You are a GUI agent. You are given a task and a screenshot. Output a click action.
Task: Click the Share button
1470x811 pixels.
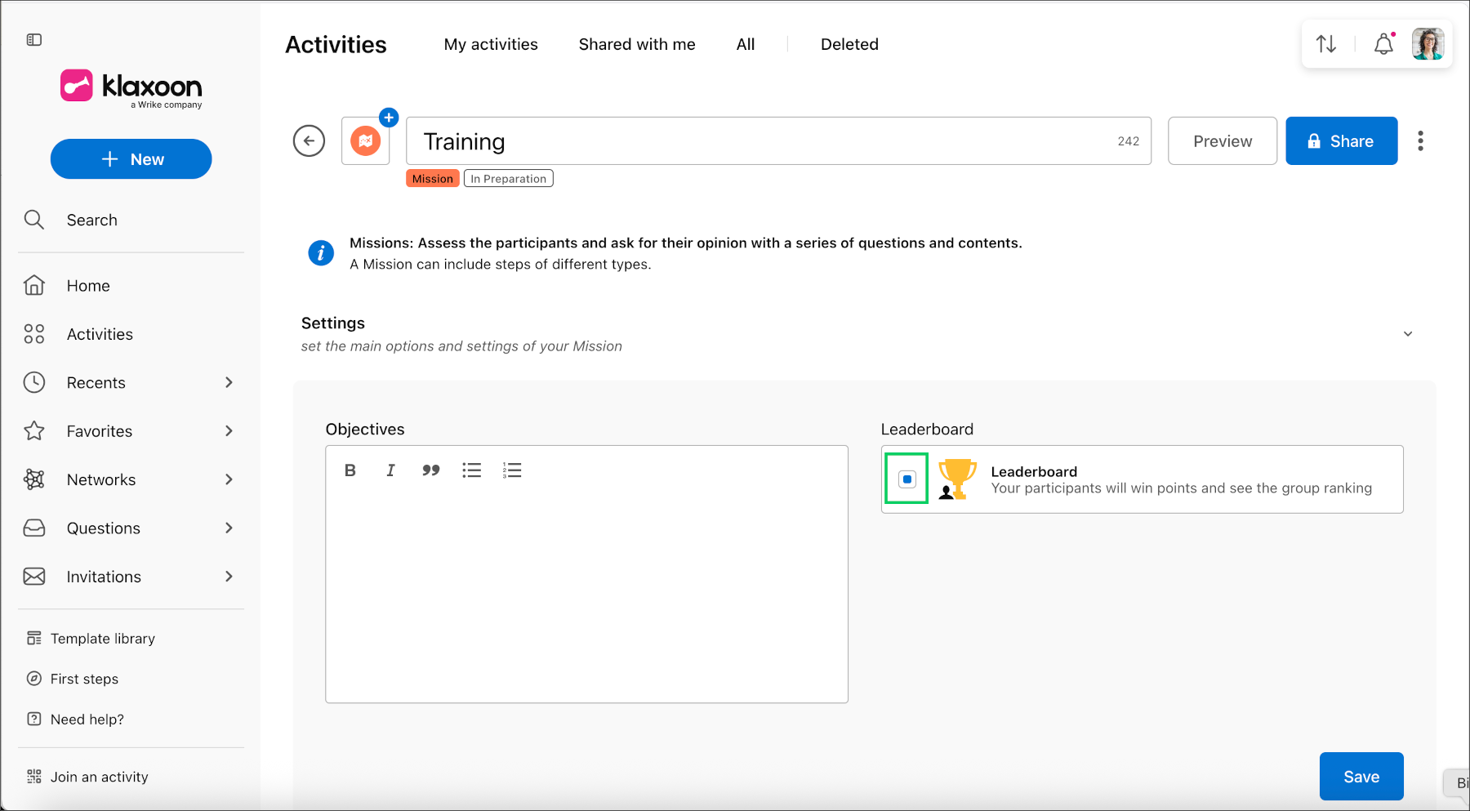1342,141
